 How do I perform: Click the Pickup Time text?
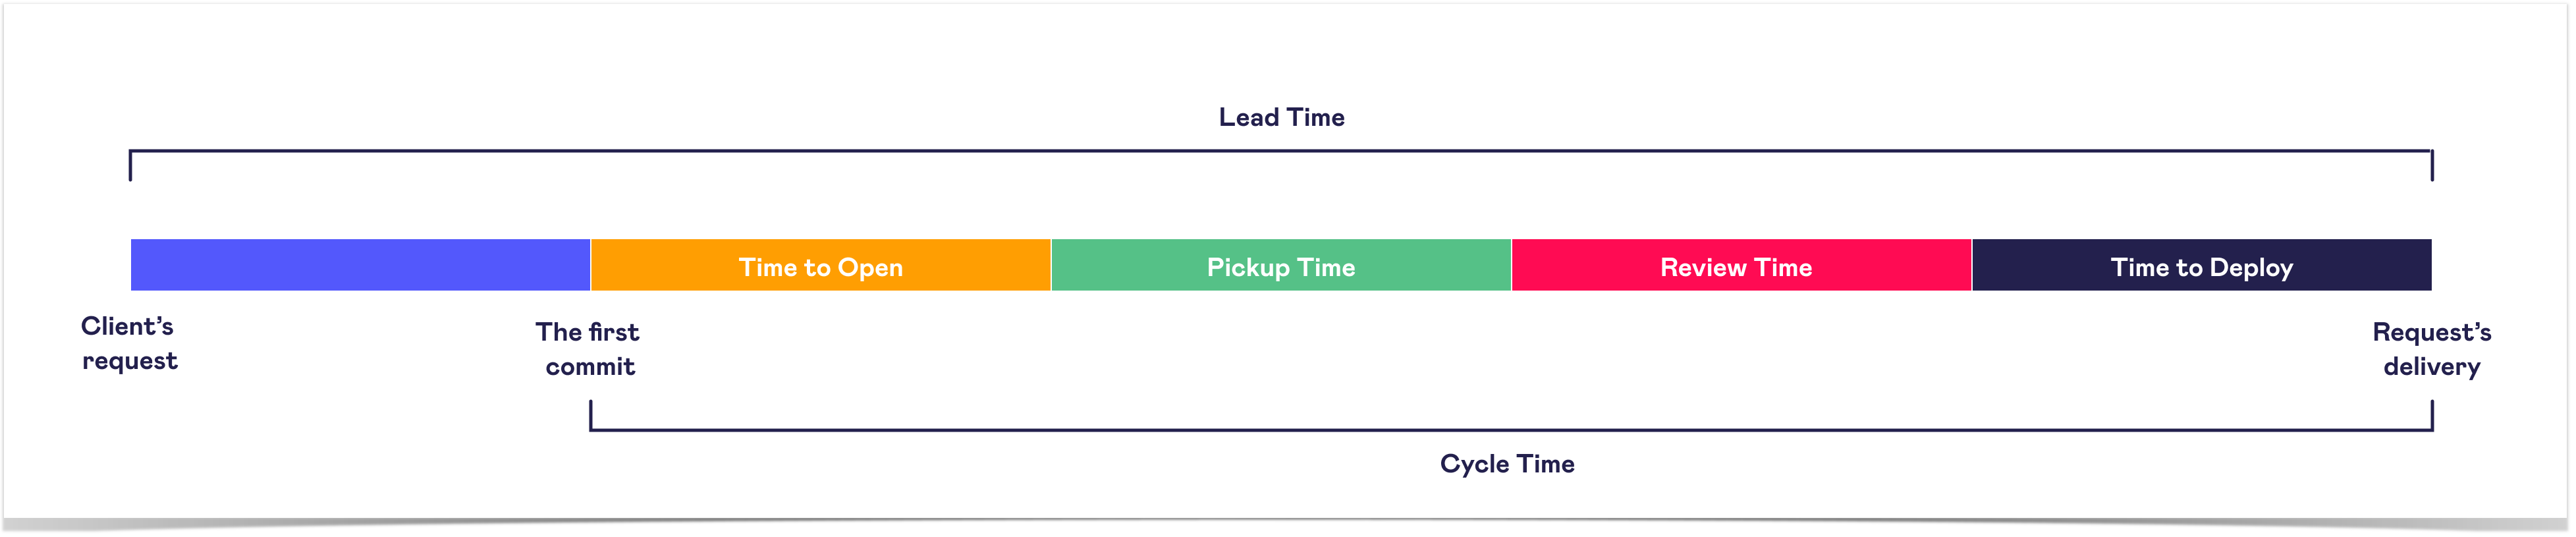point(1281,267)
